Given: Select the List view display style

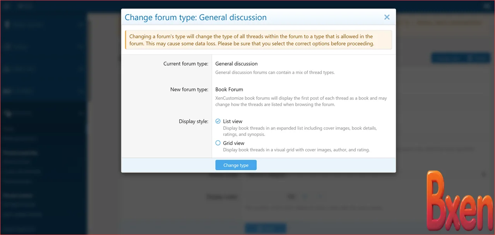Looking at the screenshot, I should pos(218,121).
